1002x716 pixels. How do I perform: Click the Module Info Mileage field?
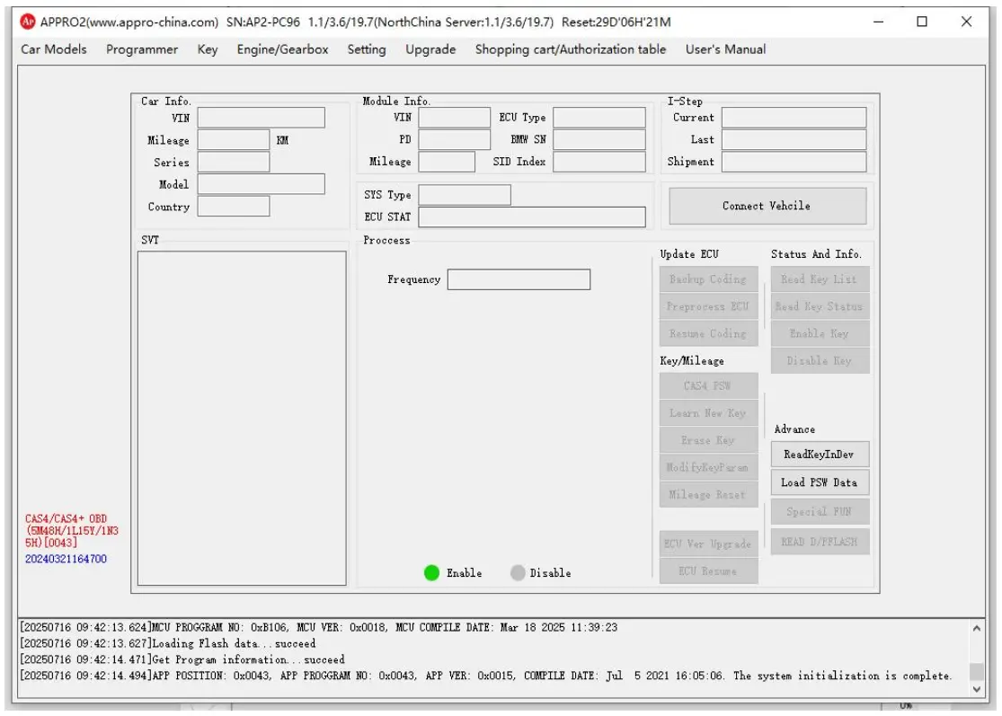pos(447,162)
